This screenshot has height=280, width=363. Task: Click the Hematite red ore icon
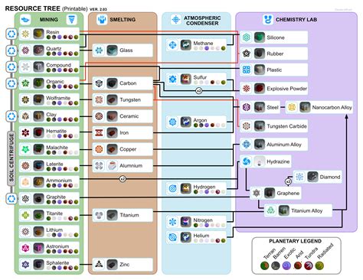click(38, 132)
